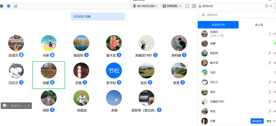Toggle 关键词7981's mute in member list
The height and width of the screenshot is (126, 276).
[x=270, y=101]
